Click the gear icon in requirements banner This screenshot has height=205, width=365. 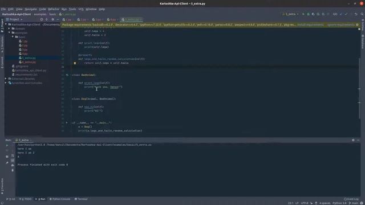pyautogui.click(x=358, y=24)
